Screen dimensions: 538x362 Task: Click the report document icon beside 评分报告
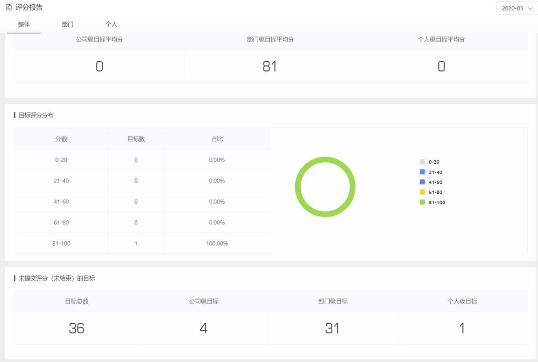(x=9, y=7)
